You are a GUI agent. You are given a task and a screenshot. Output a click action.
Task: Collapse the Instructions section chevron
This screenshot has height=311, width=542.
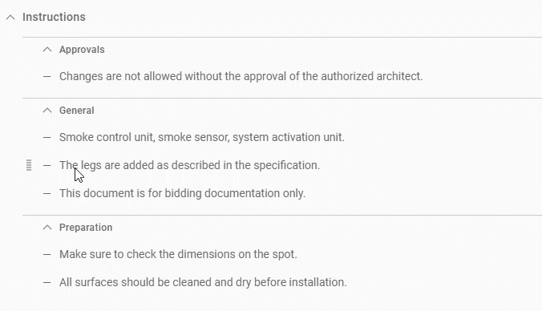(x=10, y=17)
